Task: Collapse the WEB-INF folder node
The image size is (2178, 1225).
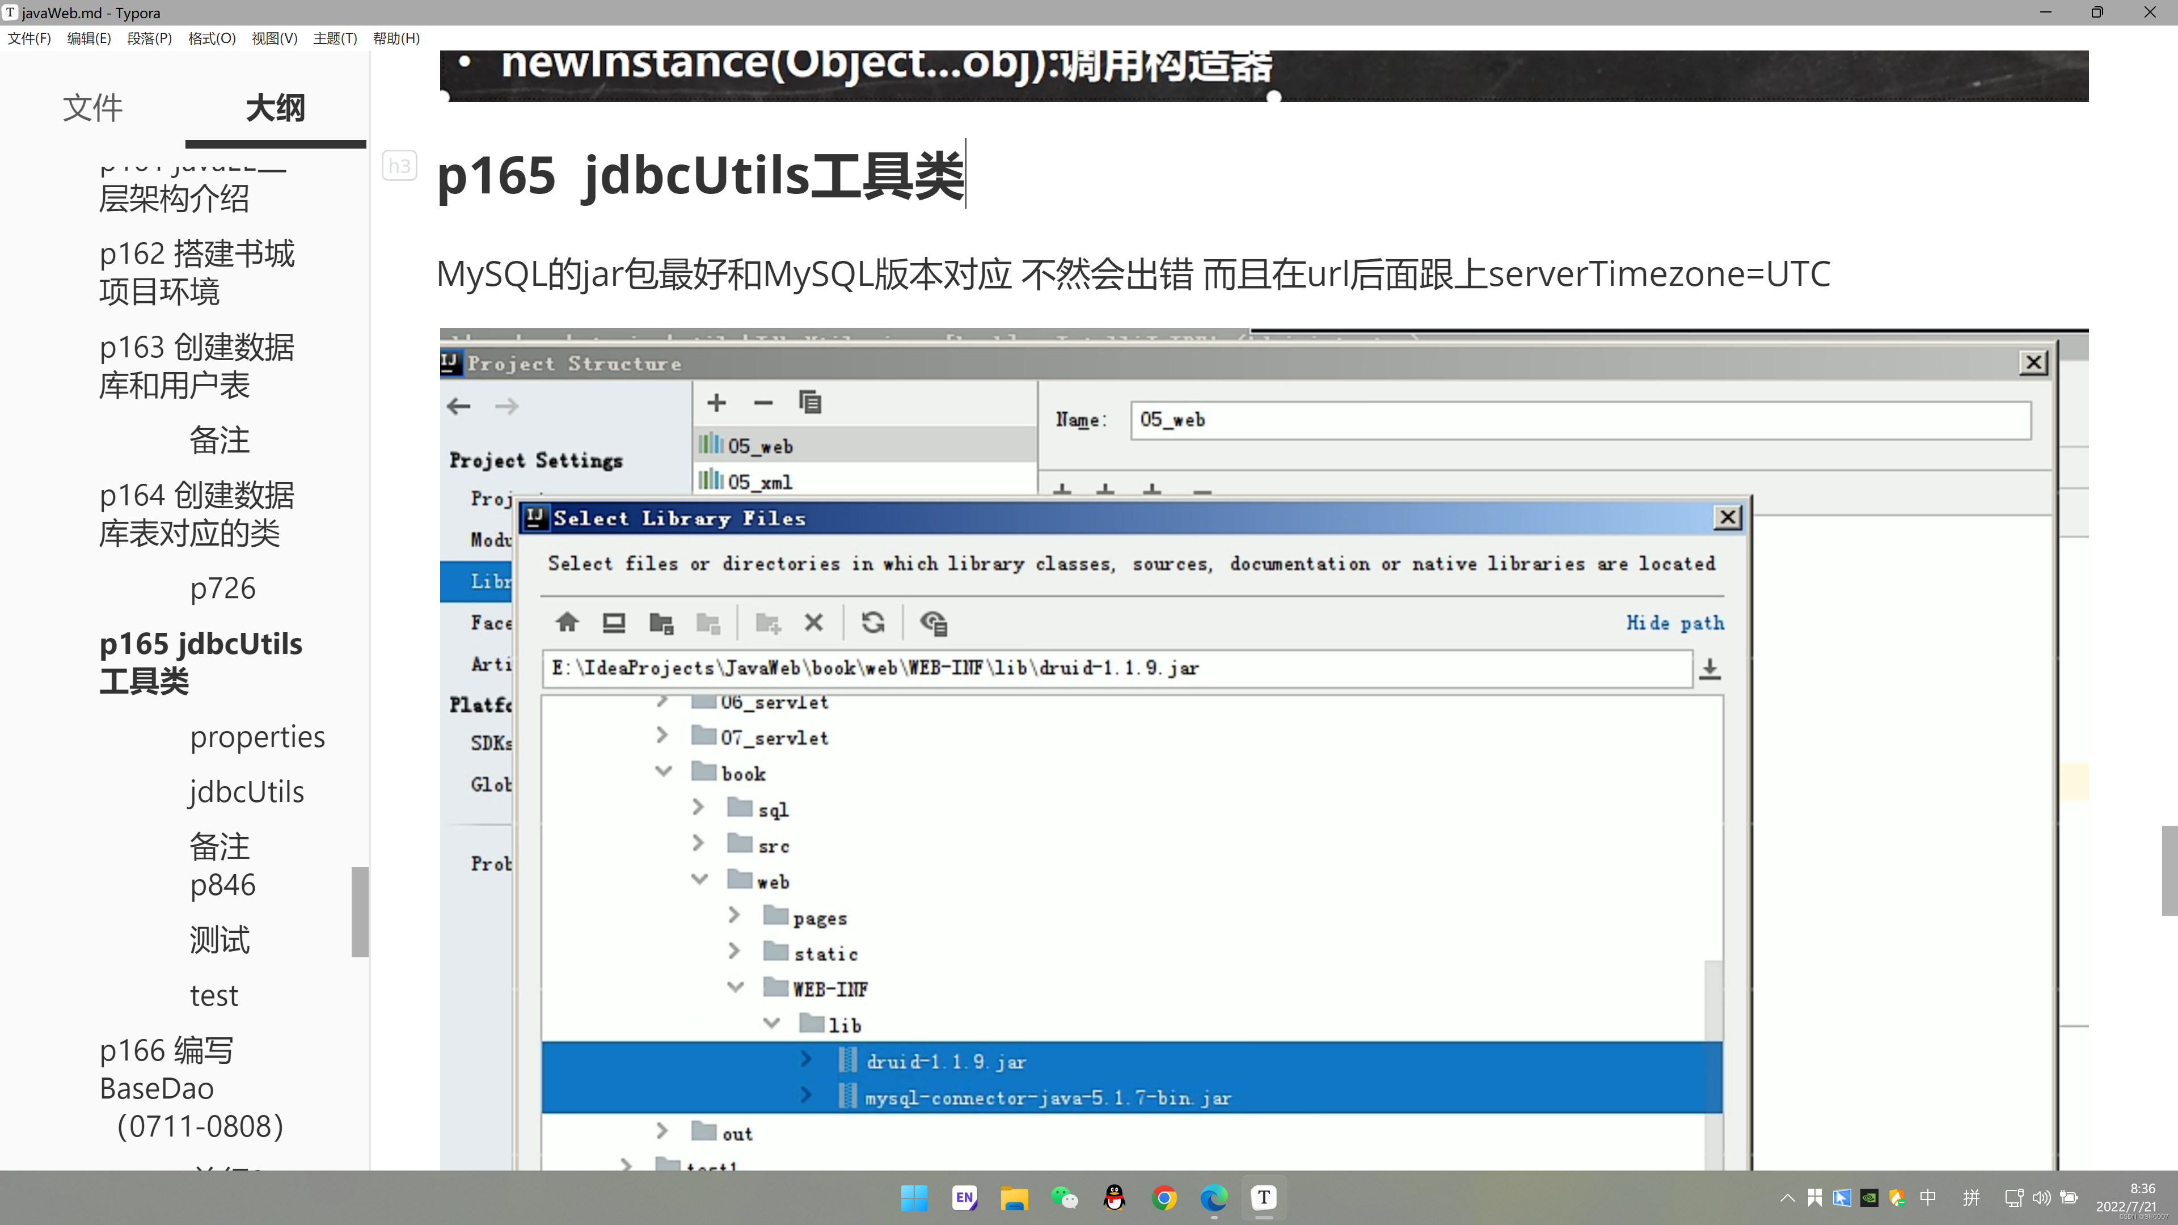Action: [x=736, y=987]
